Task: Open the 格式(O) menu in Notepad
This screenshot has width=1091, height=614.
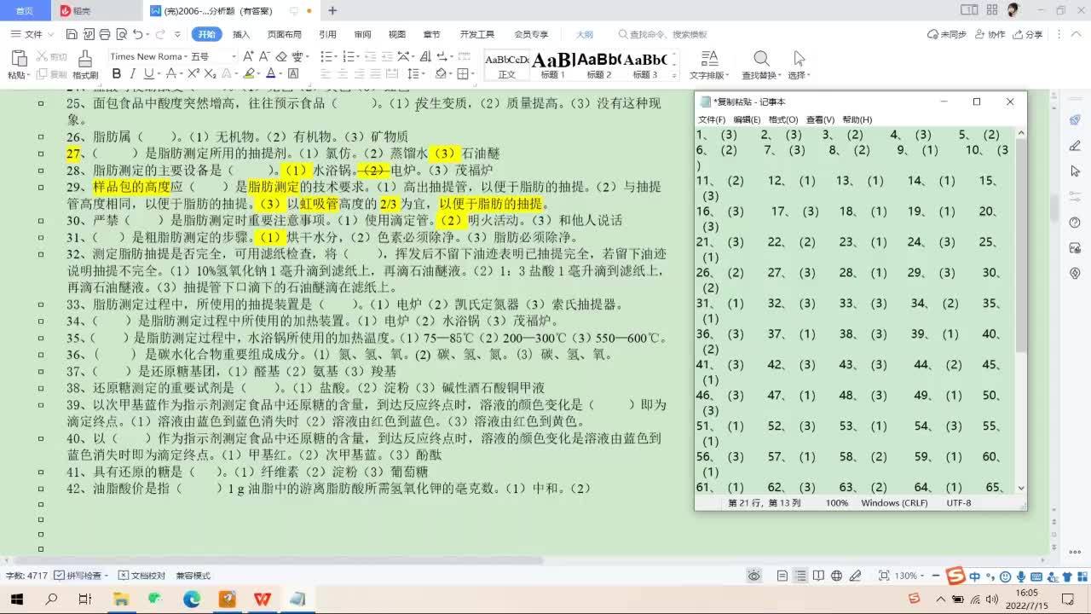Action: pyautogui.click(x=782, y=119)
